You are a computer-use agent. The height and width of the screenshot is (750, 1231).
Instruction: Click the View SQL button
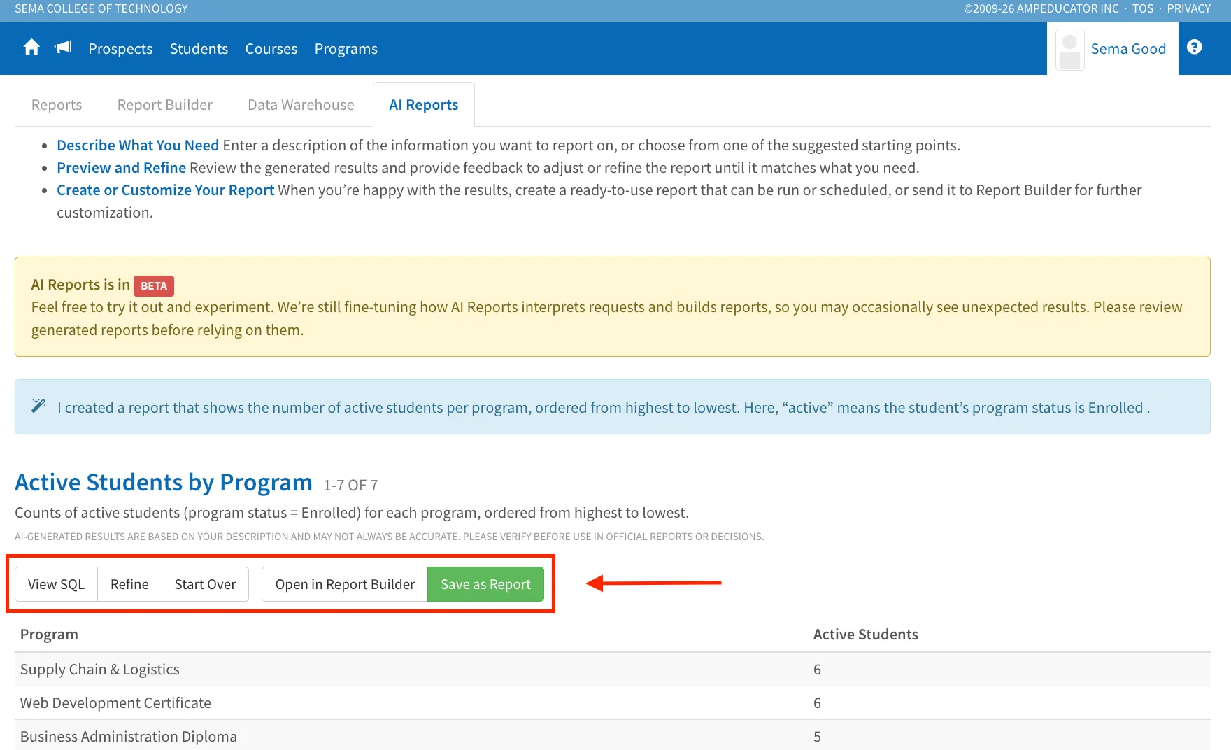(x=56, y=584)
